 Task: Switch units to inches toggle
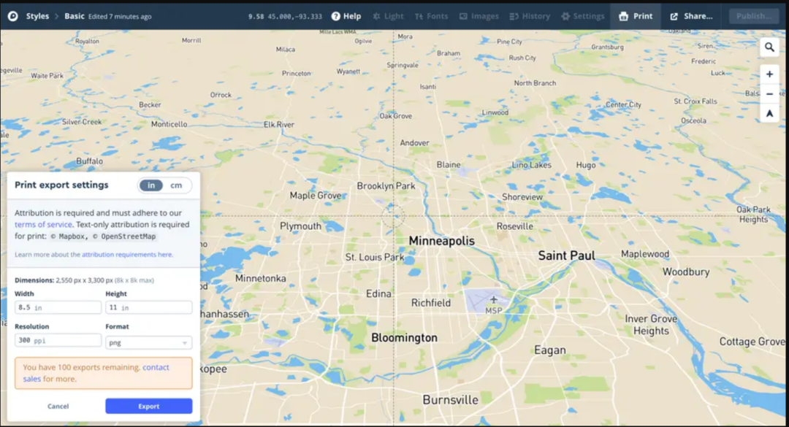point(151,185)
